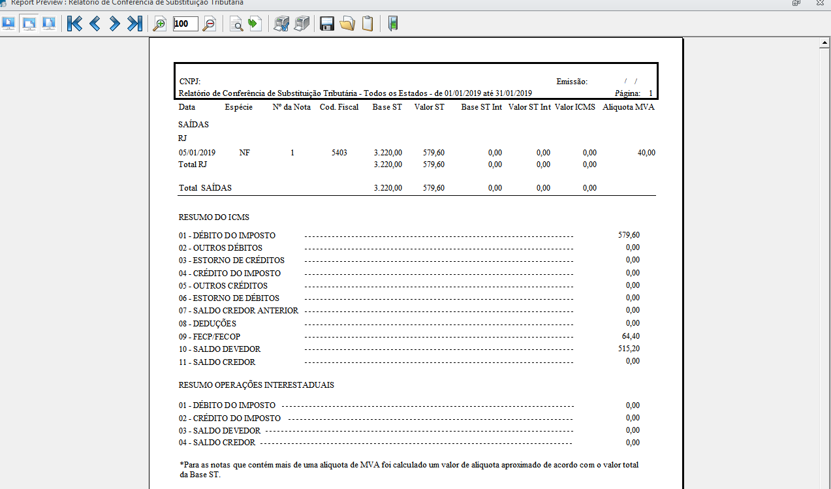Click the date 05/01/2019 in the row
831x489 pixels.
(197, 153)
